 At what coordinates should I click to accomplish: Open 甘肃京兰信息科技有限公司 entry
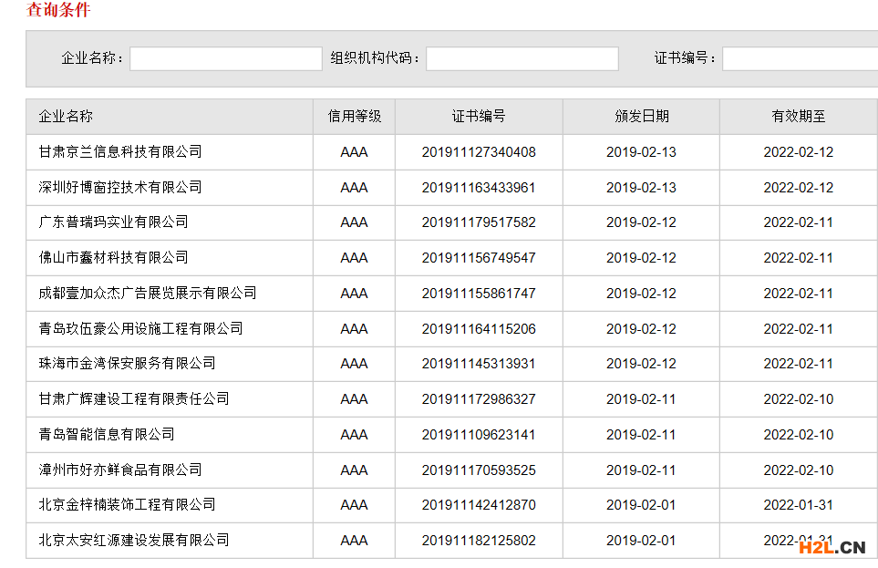[x=119, y=152]
